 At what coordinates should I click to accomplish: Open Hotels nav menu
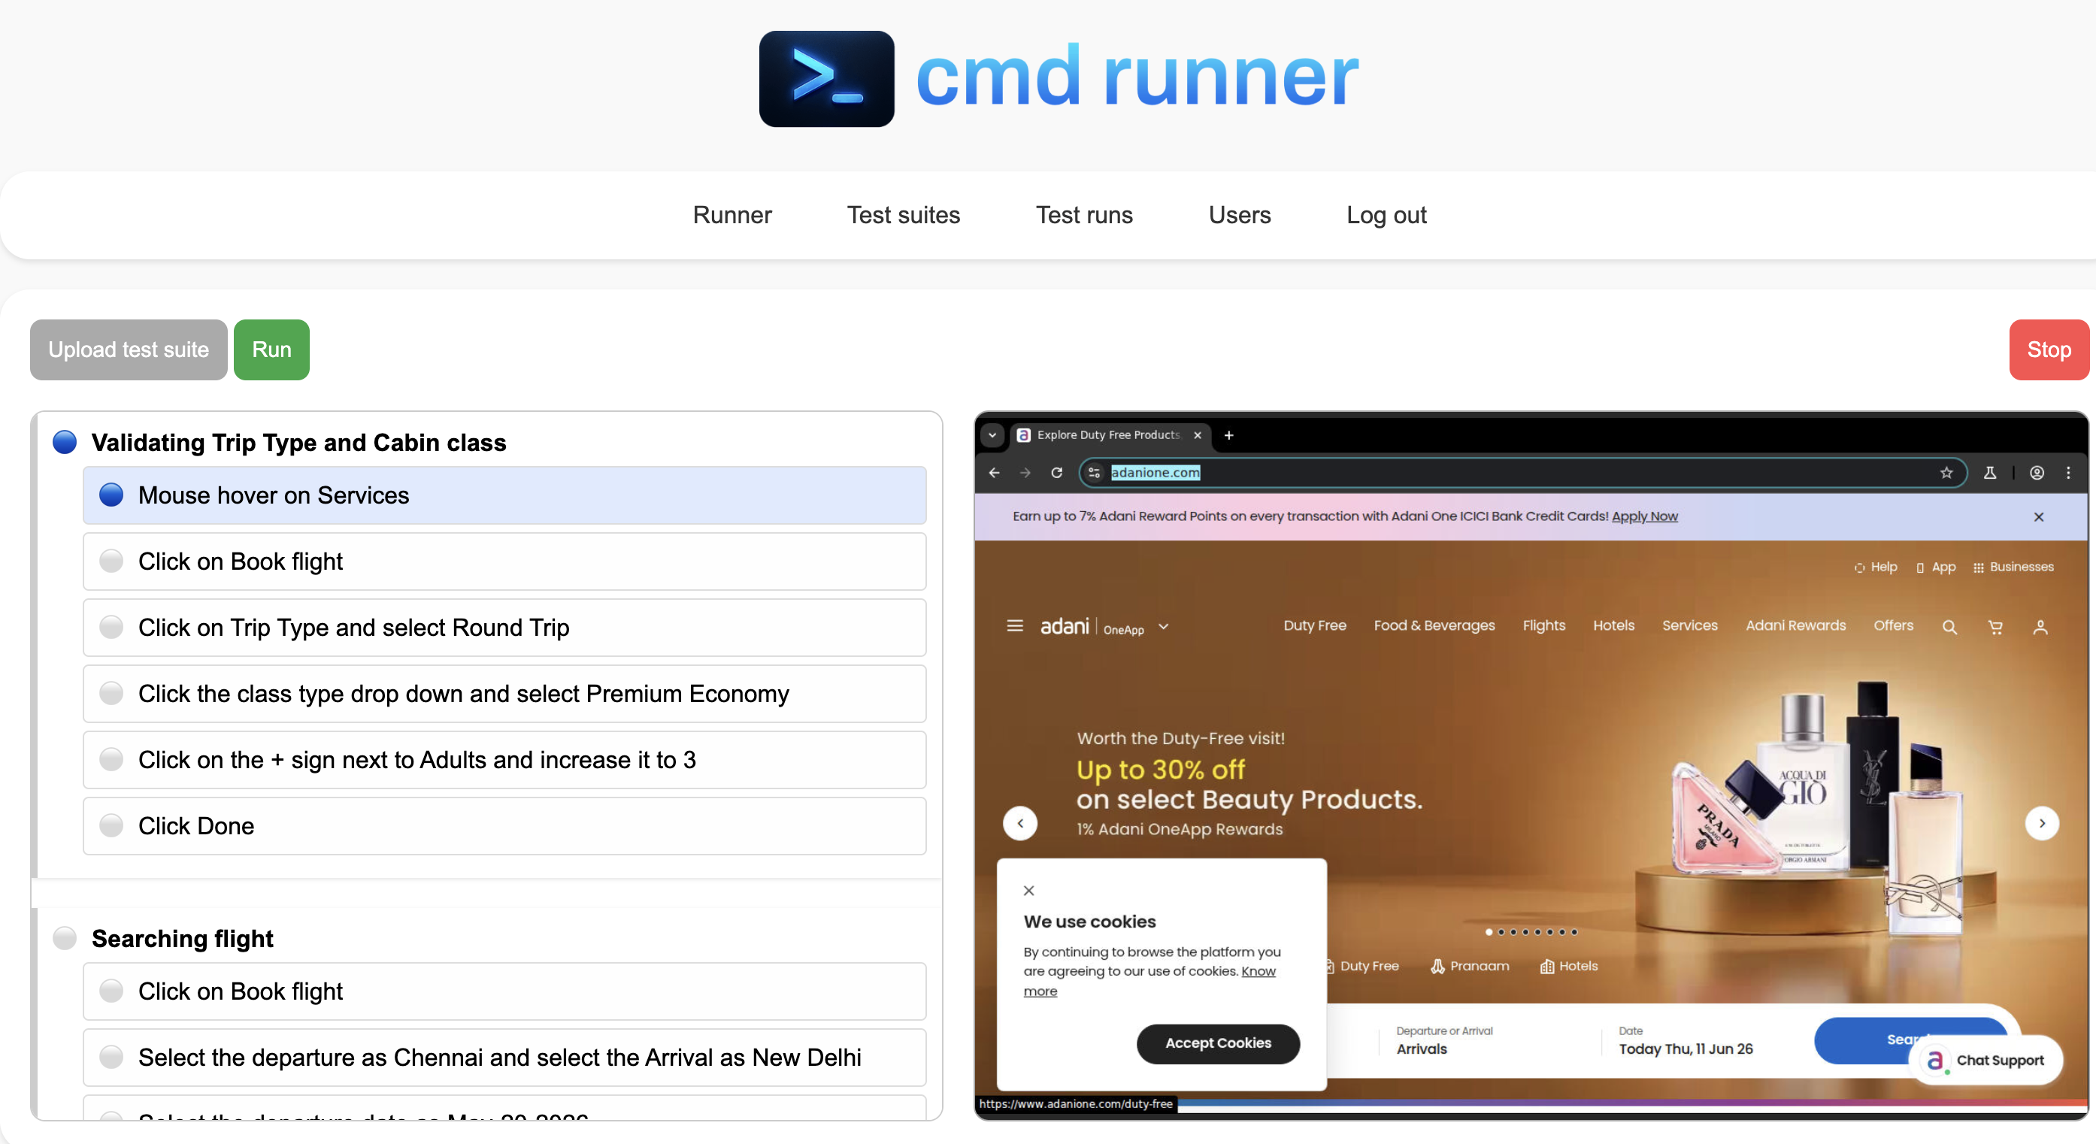1613,625
